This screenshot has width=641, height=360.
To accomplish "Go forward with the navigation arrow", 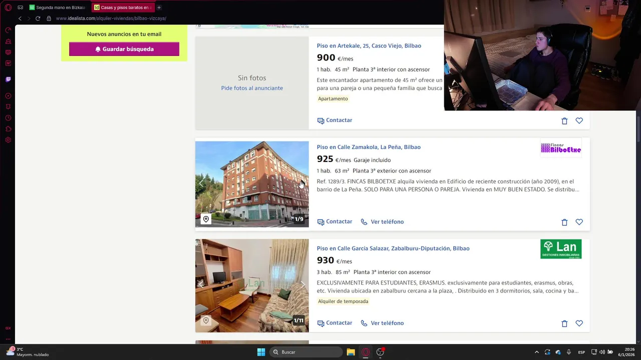I will [29, 18].
